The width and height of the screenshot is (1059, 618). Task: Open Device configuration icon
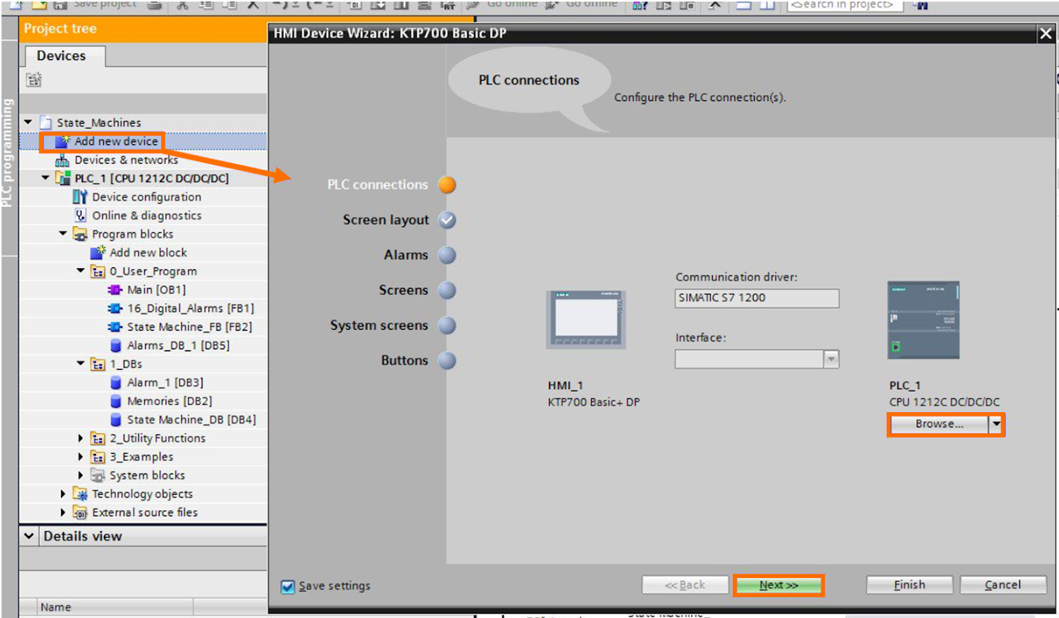pos(80,197)
